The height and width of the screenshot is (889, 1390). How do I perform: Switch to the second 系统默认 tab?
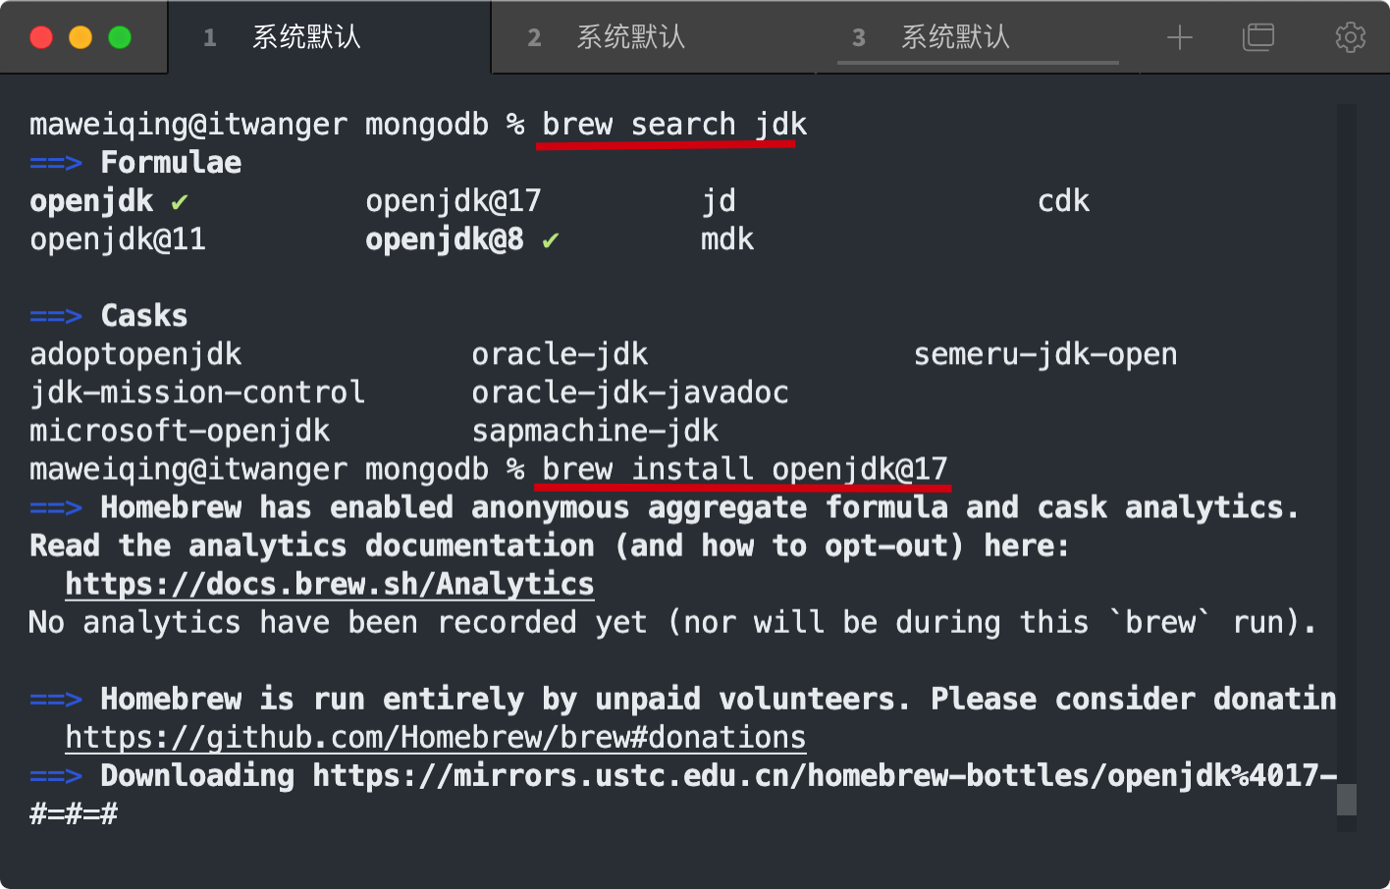pos(630,38)
